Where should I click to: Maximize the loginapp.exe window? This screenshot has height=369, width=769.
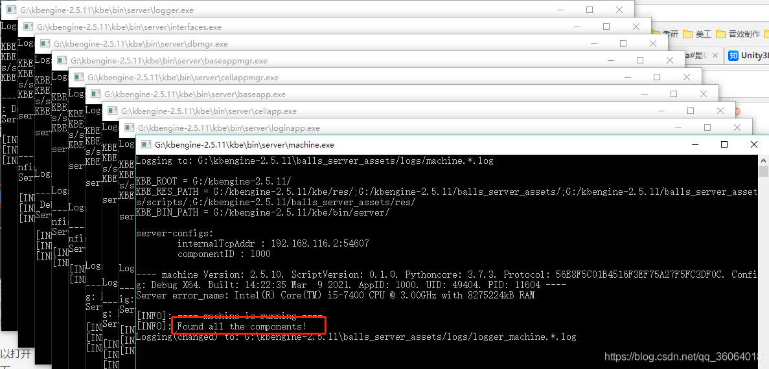707,128
